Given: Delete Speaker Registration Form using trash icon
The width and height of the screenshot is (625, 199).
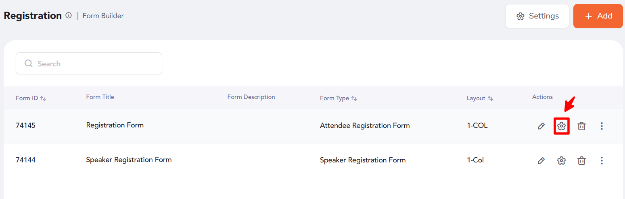Looking at the screenshot, I should pyautogui.click(x=581, y=161).
